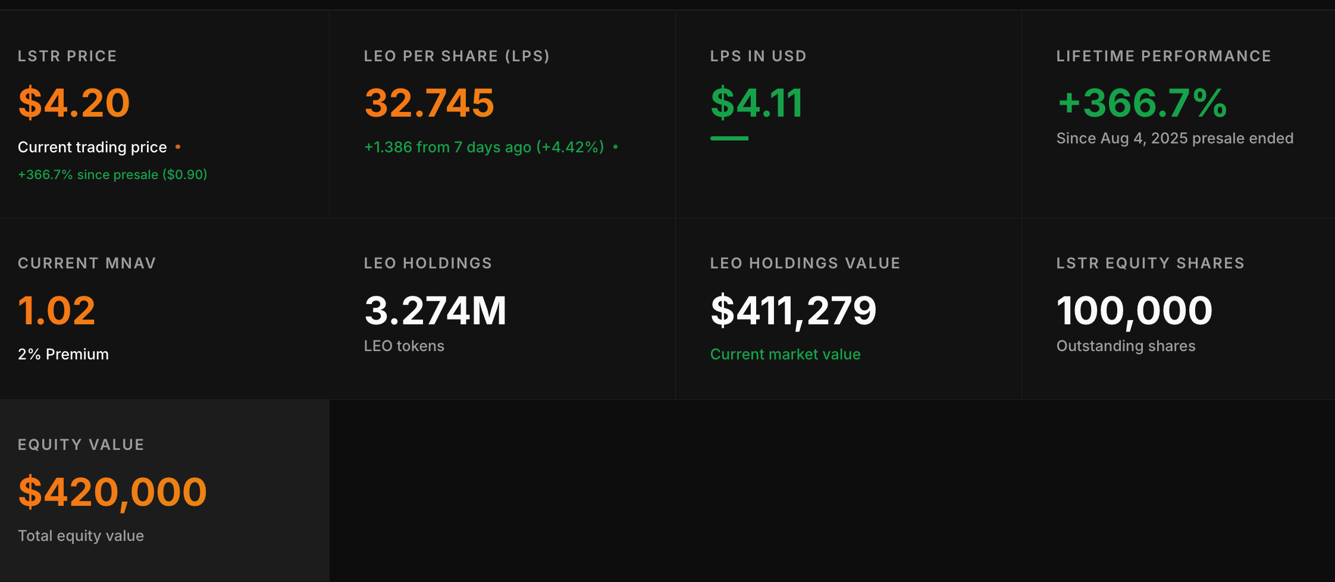1335x582 pixels.
Task: Select the $4.20 LSTR price value
Action: [x=74, y=103]
